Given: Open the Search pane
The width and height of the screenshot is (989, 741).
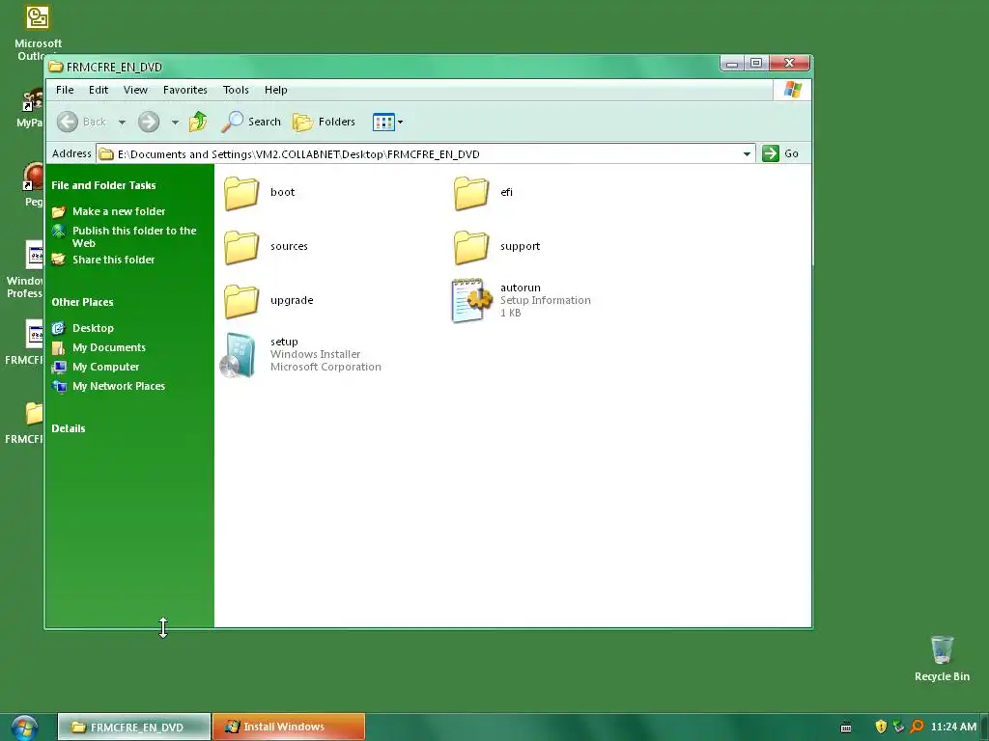Looking at the screenshot, I should pos(251,122).
